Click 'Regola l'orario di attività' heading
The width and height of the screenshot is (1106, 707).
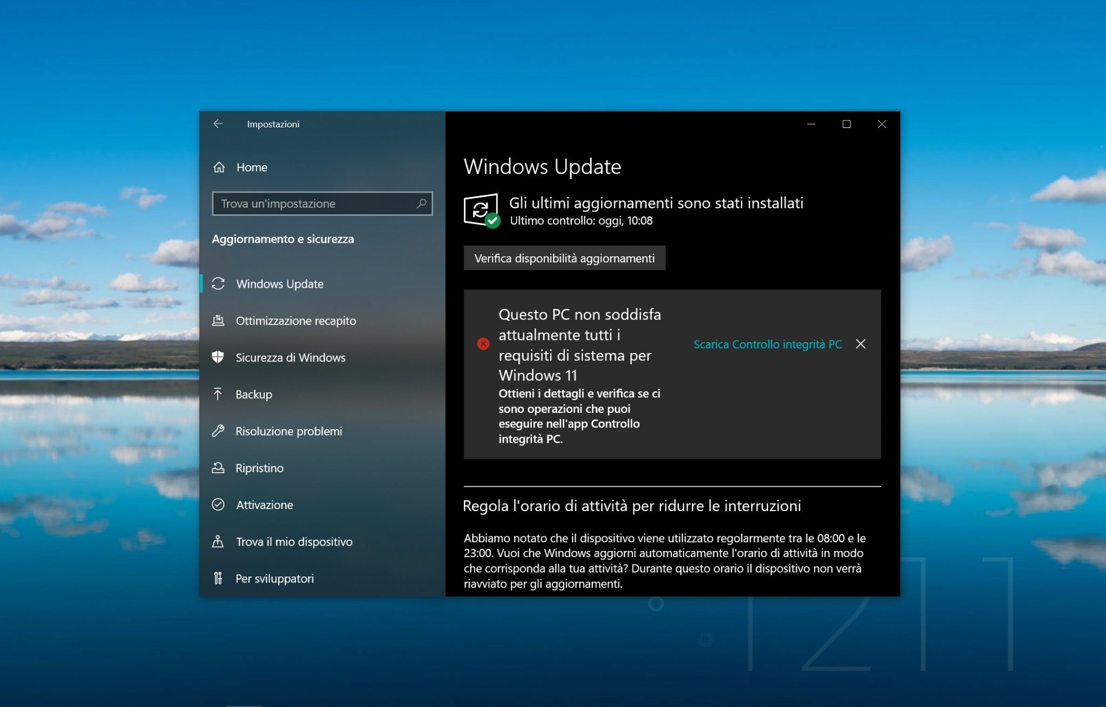click(x=632, y=506)
